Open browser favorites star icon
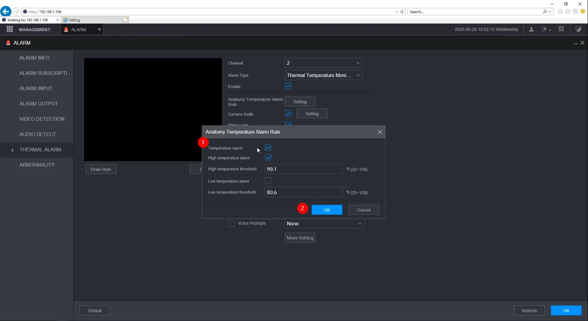This screenshot has height=321, width=588. [568, 11]
